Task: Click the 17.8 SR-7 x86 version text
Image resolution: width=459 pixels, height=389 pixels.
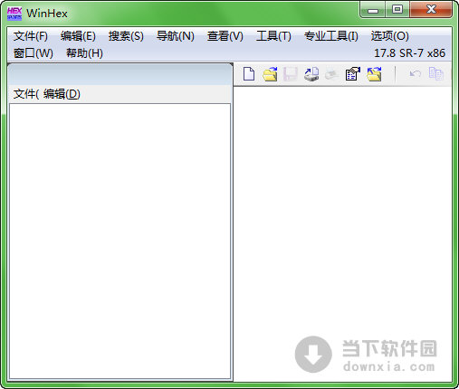Action: tap(409, 53)
